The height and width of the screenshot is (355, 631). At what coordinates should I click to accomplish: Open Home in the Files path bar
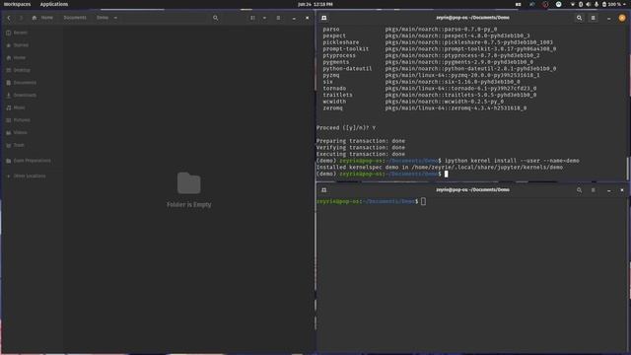[x=42, y=18]
